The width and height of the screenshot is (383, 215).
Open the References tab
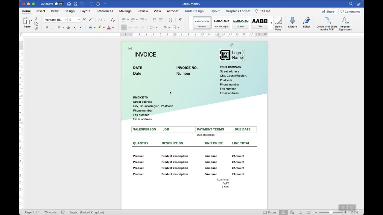[x=105, y=11]
